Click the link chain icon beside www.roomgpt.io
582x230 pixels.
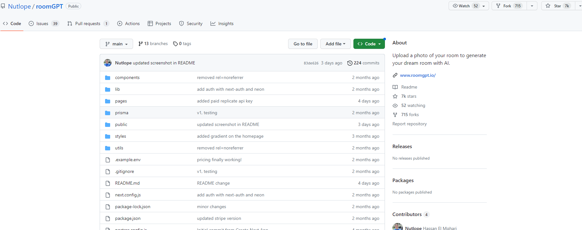(x=395, y=75)
